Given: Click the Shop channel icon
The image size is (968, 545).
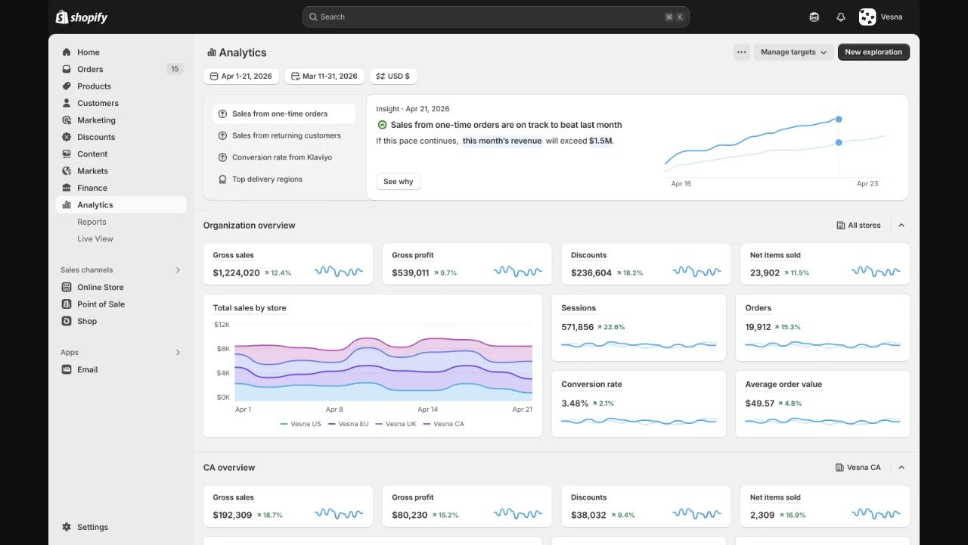Looking at the screenshot, I should [x=67, y=321].
